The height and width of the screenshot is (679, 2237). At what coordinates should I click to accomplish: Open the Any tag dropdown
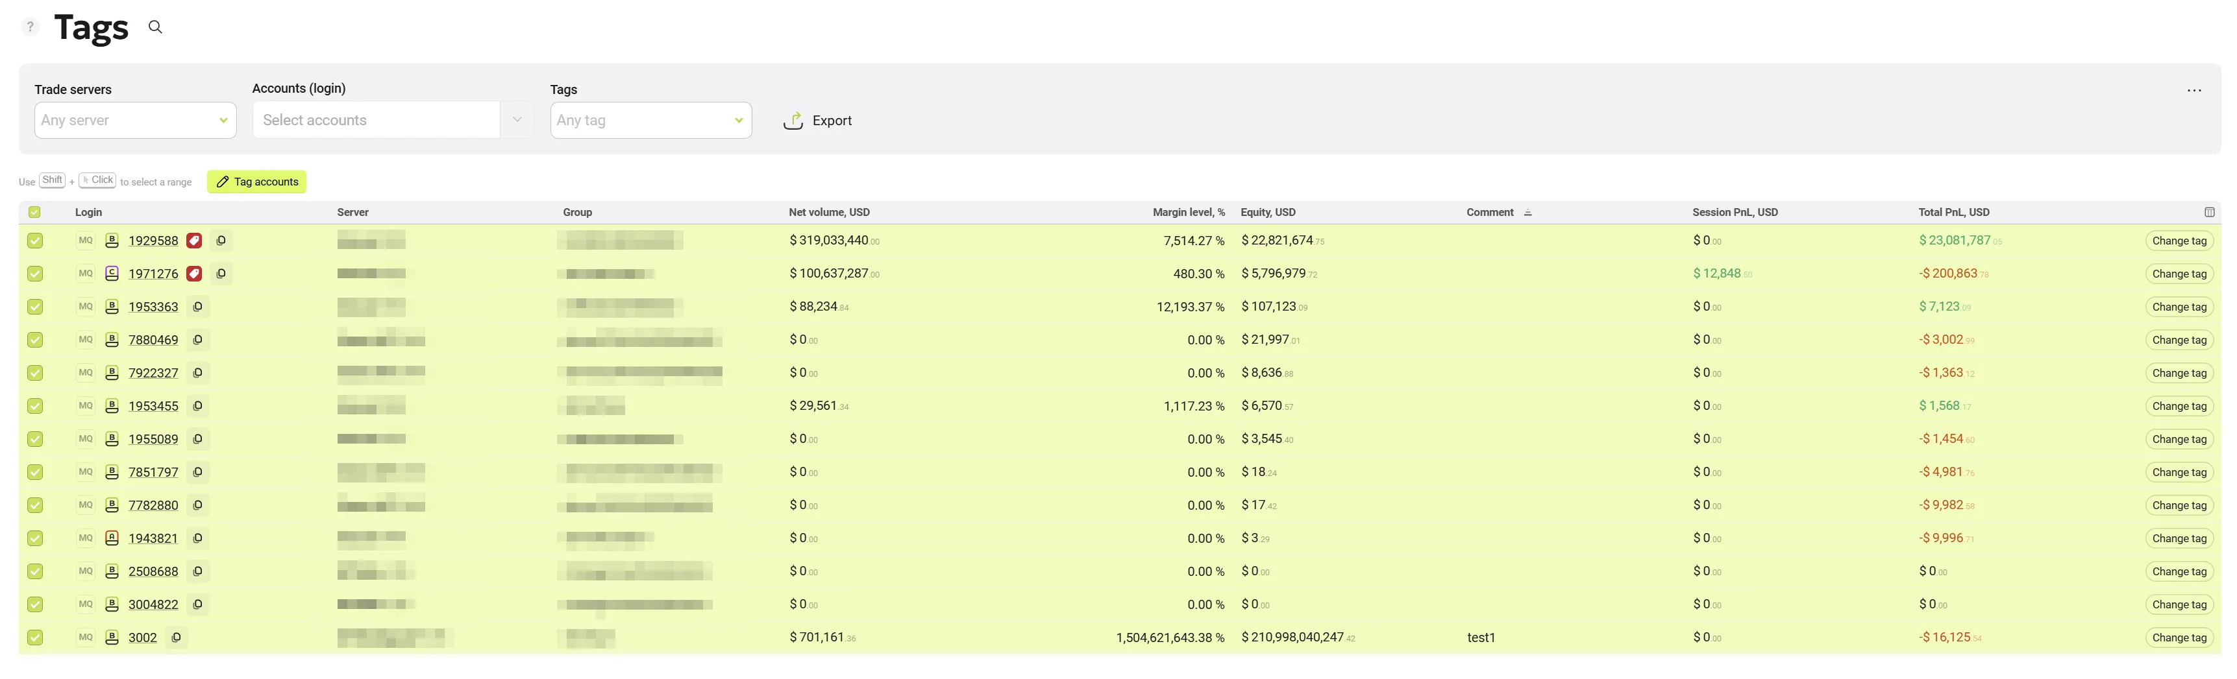651,121
